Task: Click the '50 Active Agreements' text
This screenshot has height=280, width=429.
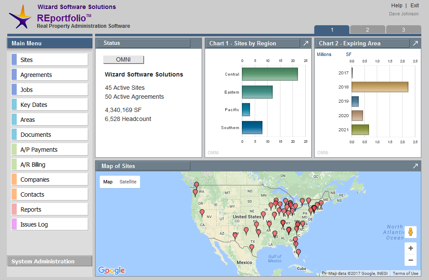Action: (134, 97)
